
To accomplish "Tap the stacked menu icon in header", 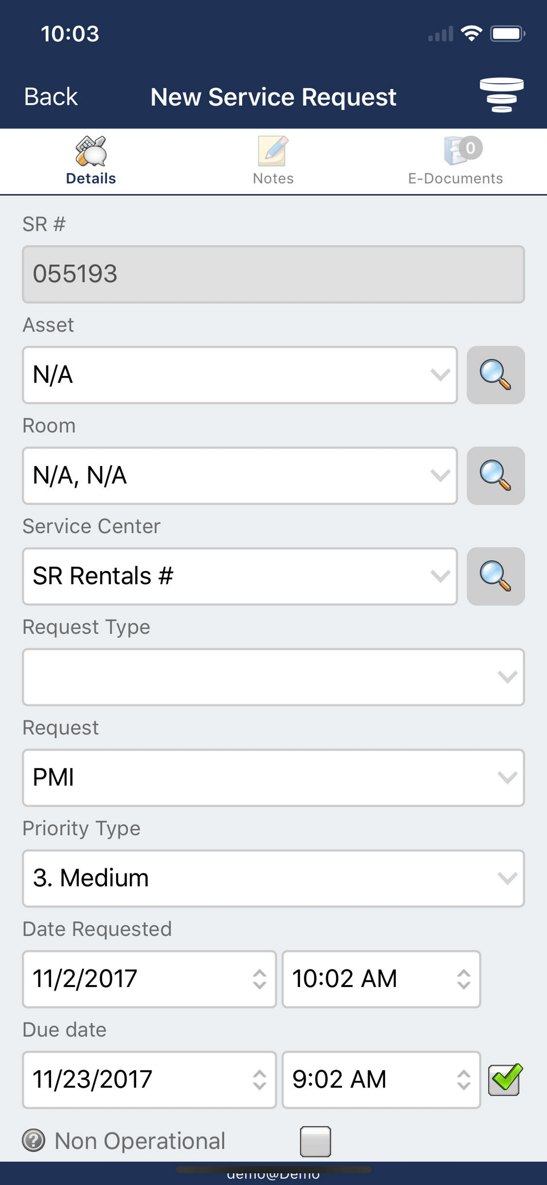I will (x=501, y=95).
